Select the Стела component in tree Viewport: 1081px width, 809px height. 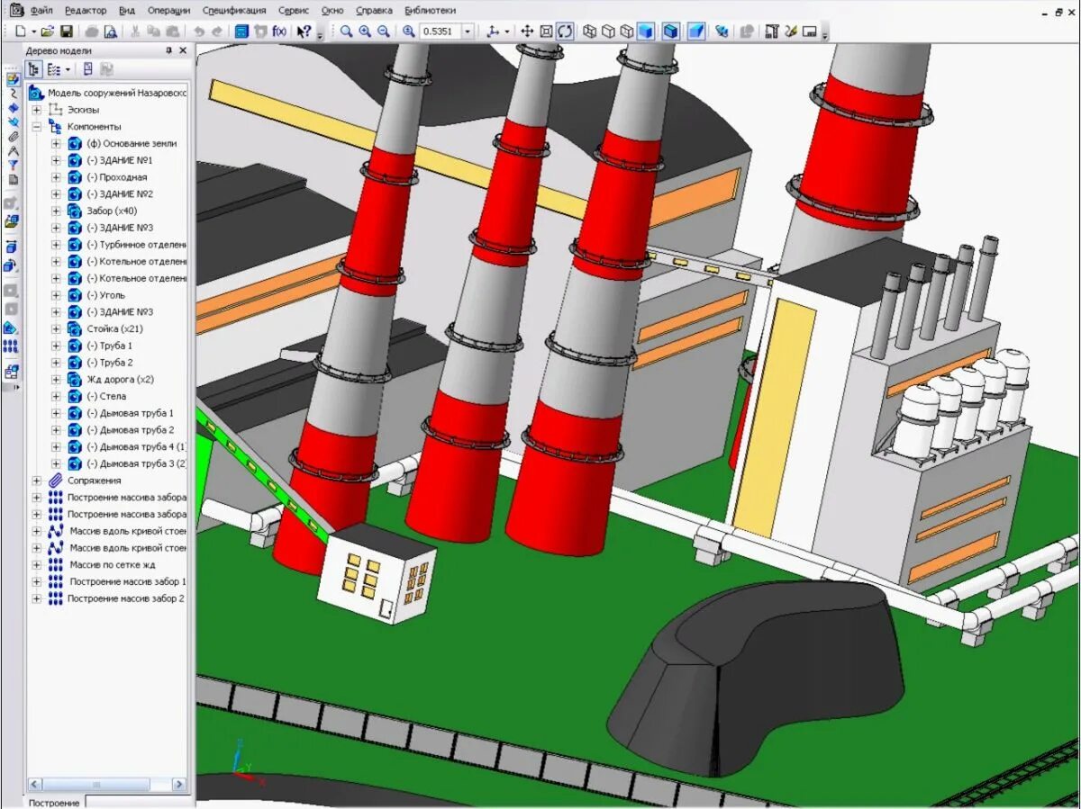coord(106,396)
